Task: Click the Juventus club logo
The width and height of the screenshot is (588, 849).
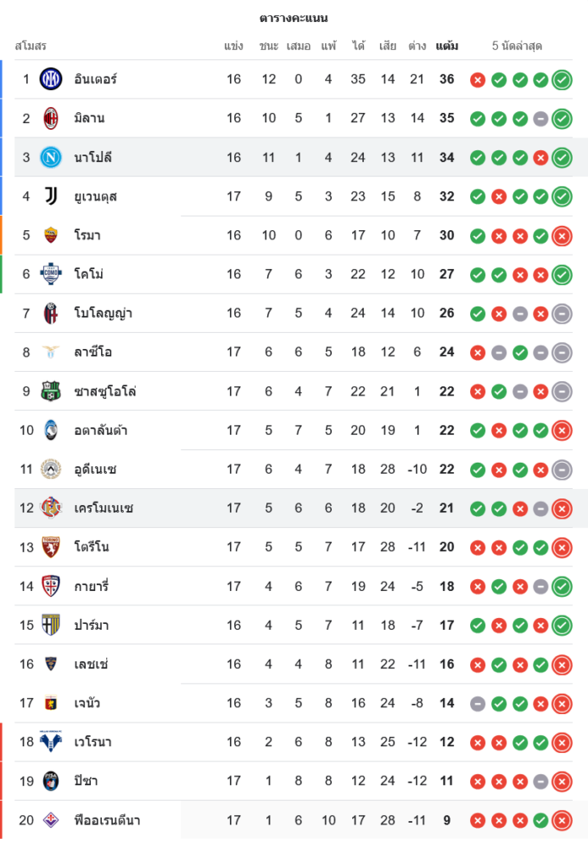Action: 51,196
